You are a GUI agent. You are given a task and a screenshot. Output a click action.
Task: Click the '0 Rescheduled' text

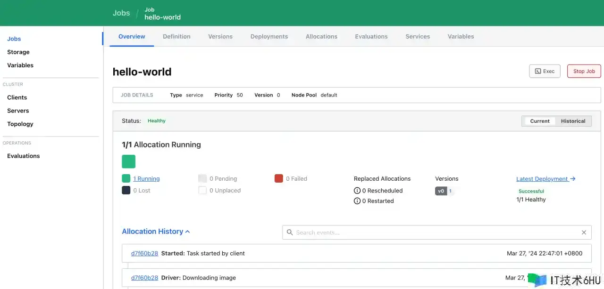[x=382, y=191]
